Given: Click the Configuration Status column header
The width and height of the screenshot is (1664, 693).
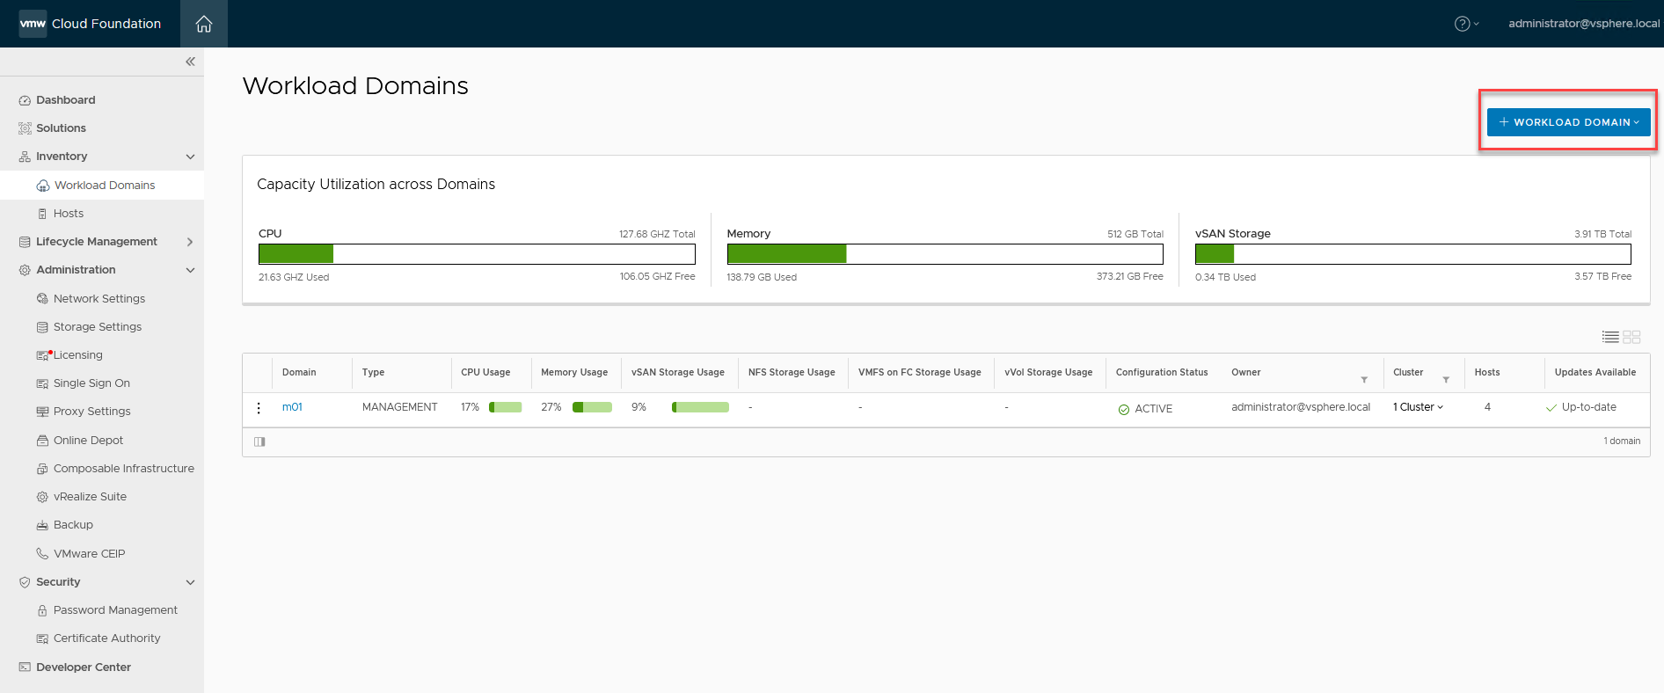Looking at the screenshot, I should [1162, 373].
